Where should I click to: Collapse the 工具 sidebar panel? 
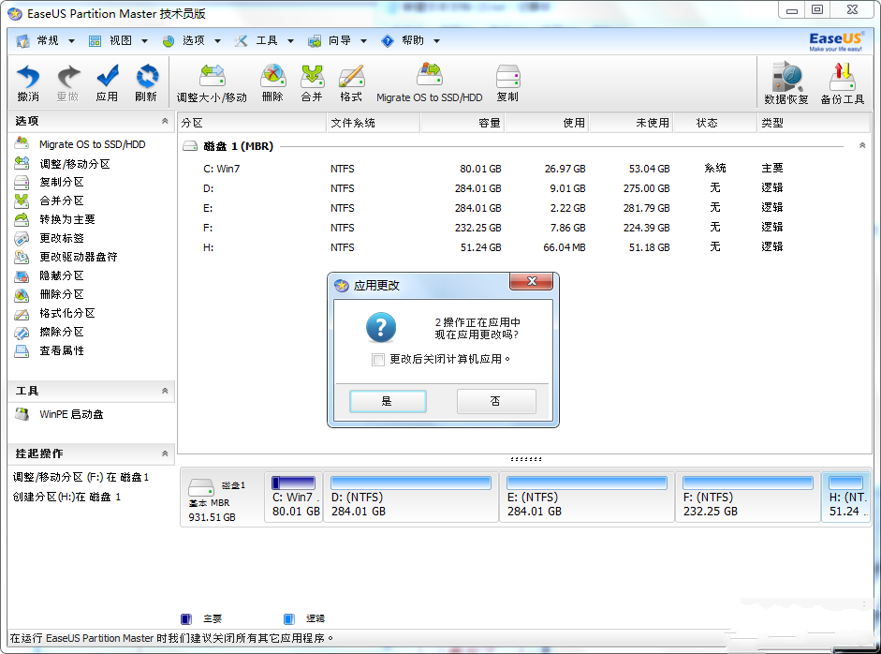(x=165, y=391)
